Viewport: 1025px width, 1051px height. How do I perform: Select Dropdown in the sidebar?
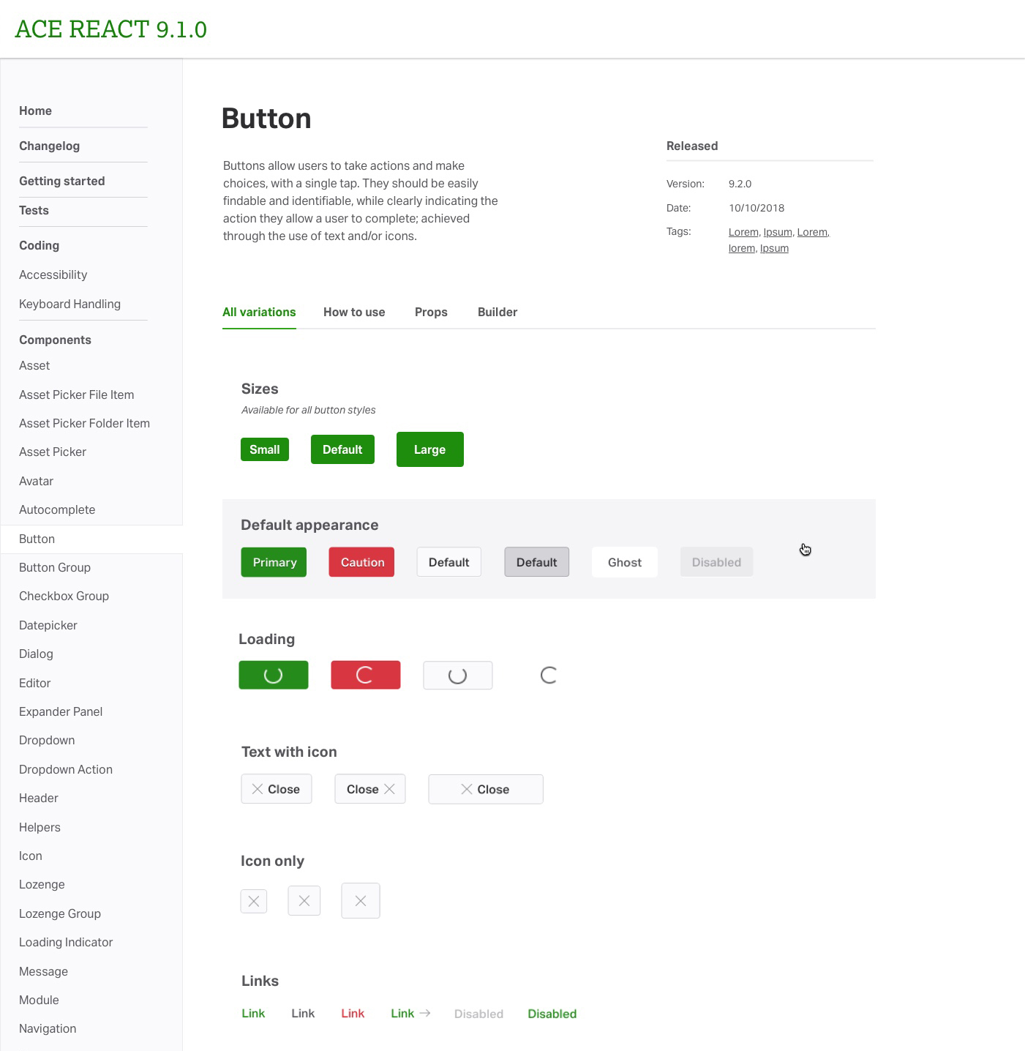(47, 740)
